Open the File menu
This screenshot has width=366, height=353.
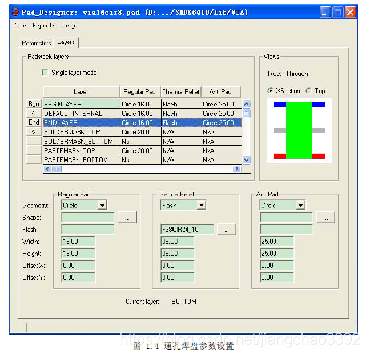coord(19,26)
